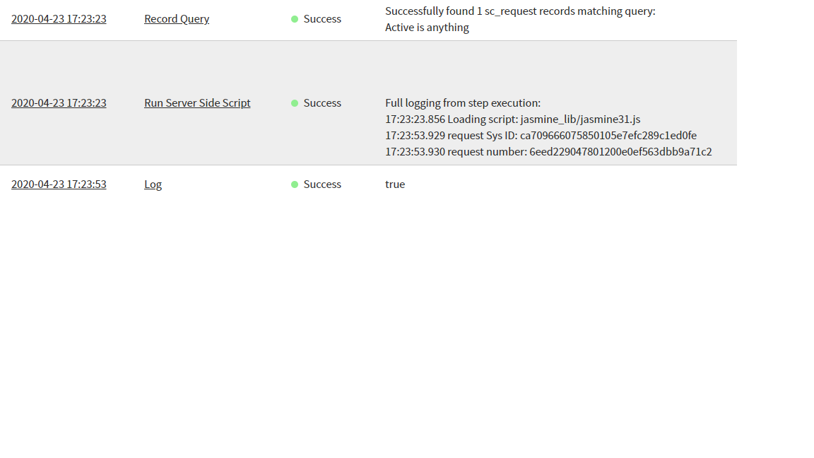
Task: Click the Success status text for Record Query
Action: pyautogui.click(x=322, y=19)
